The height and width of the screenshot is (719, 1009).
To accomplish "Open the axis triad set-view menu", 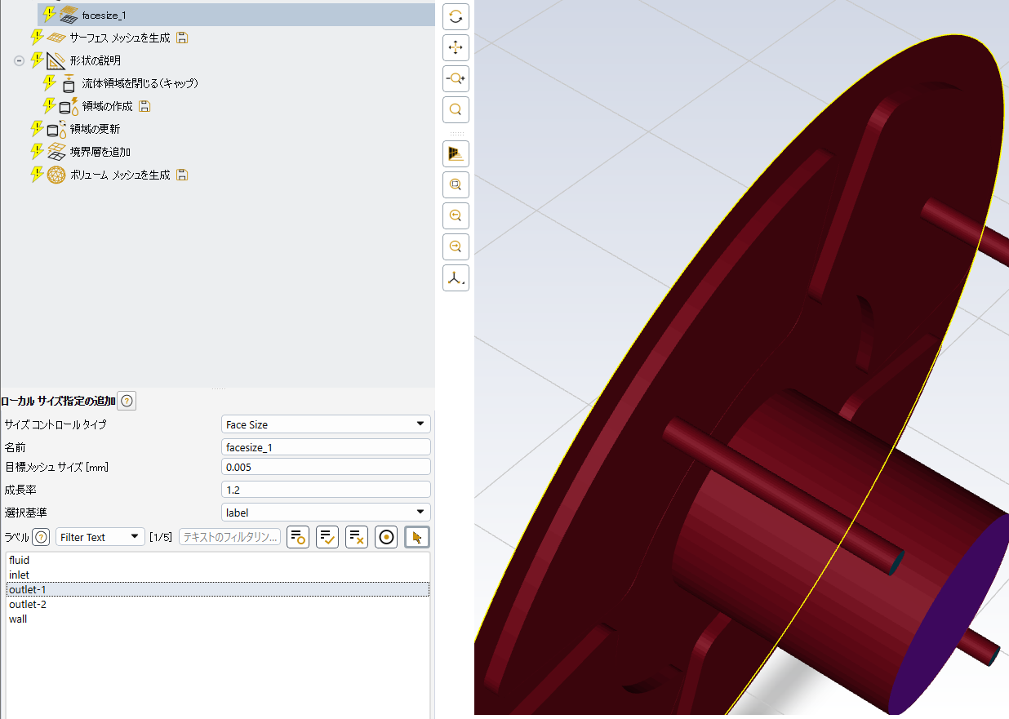I will [456, 277].
